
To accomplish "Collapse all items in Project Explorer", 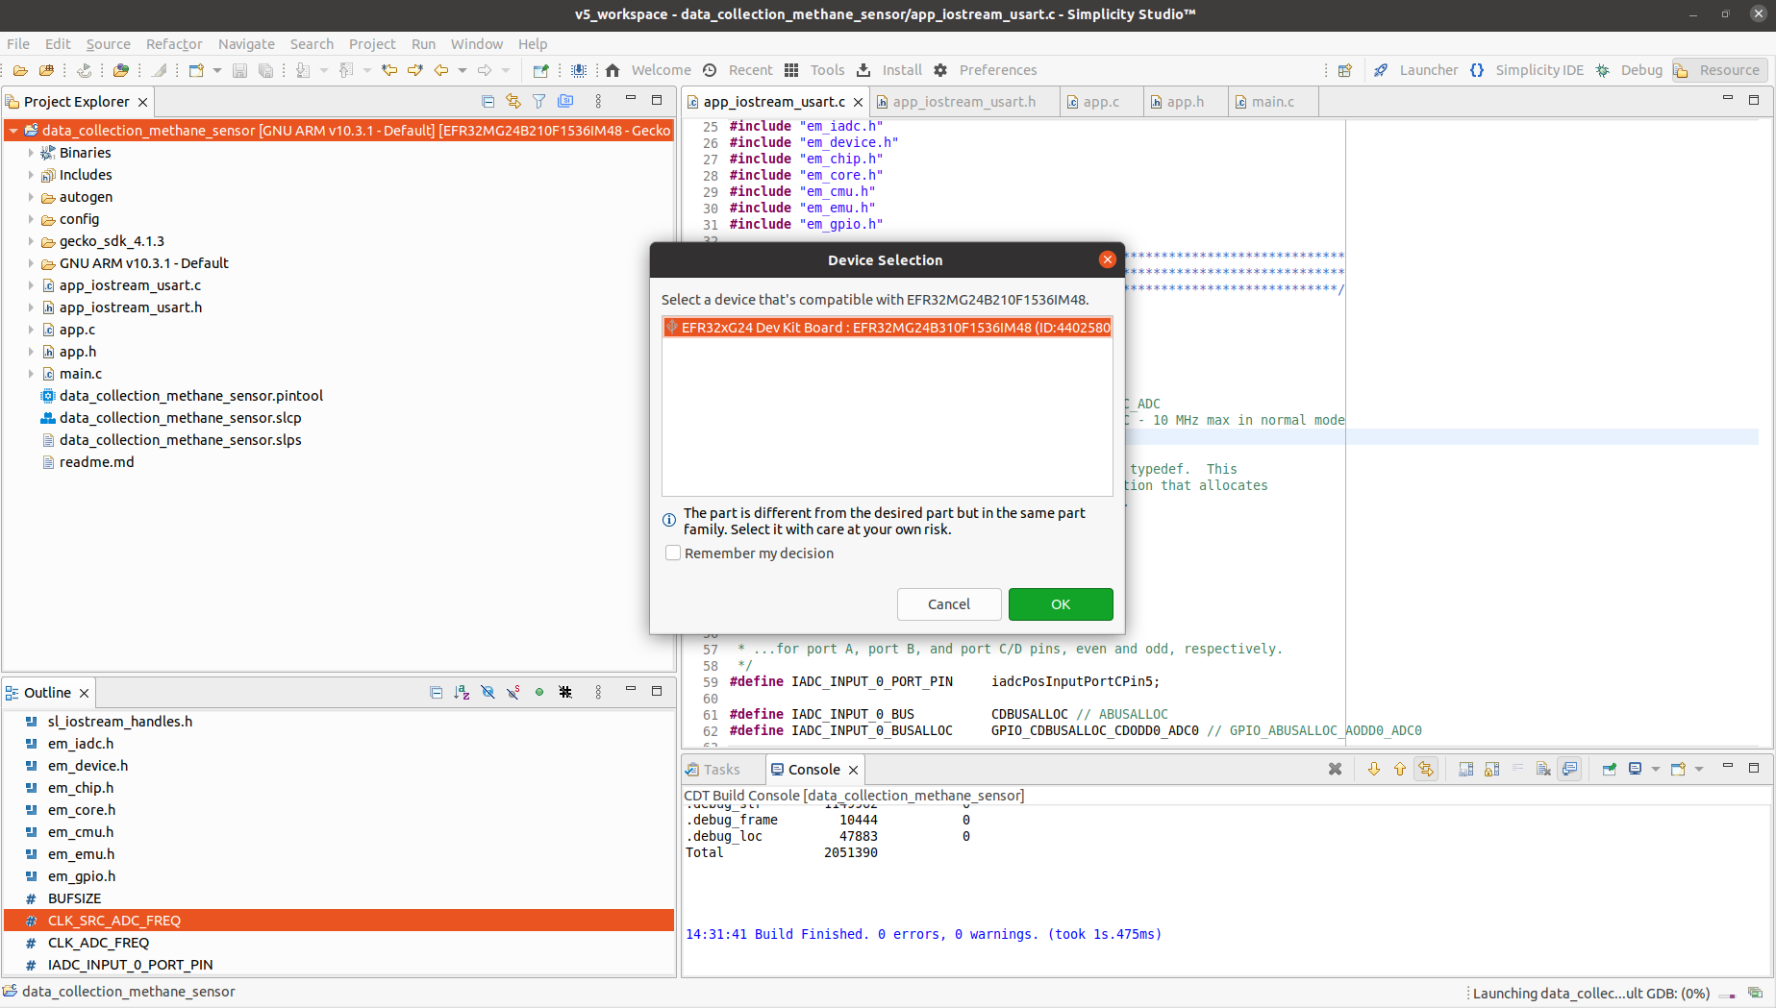I will pos(488,102).
